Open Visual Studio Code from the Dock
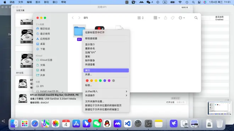This screenshot has width=234, height=131. click(x=128, y=124)
